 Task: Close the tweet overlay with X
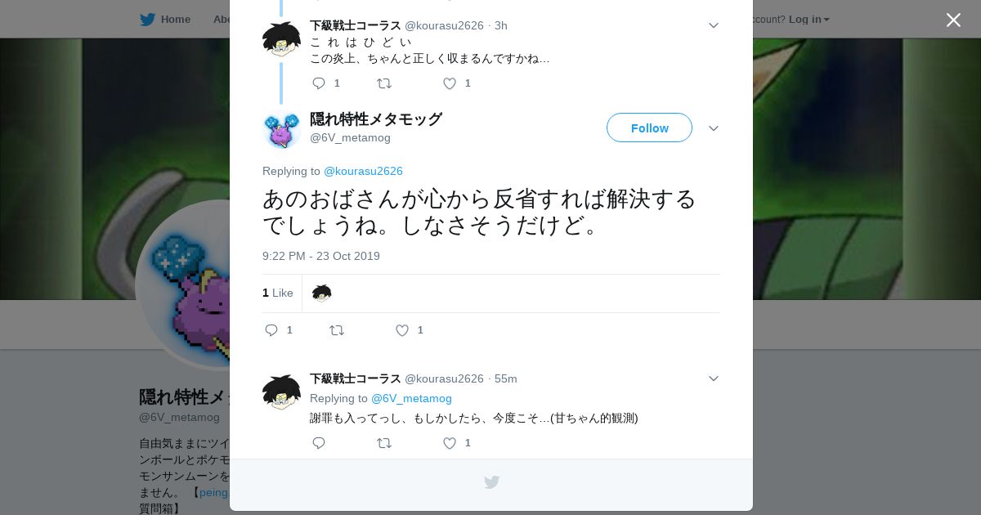click(953, 20)
